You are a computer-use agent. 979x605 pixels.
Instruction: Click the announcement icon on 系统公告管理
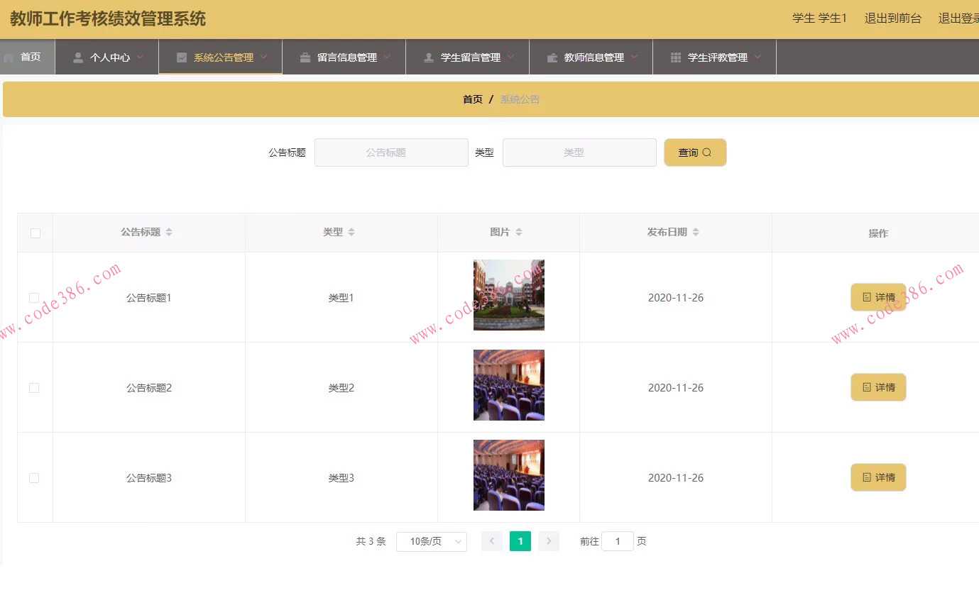[x=180, y=57]
